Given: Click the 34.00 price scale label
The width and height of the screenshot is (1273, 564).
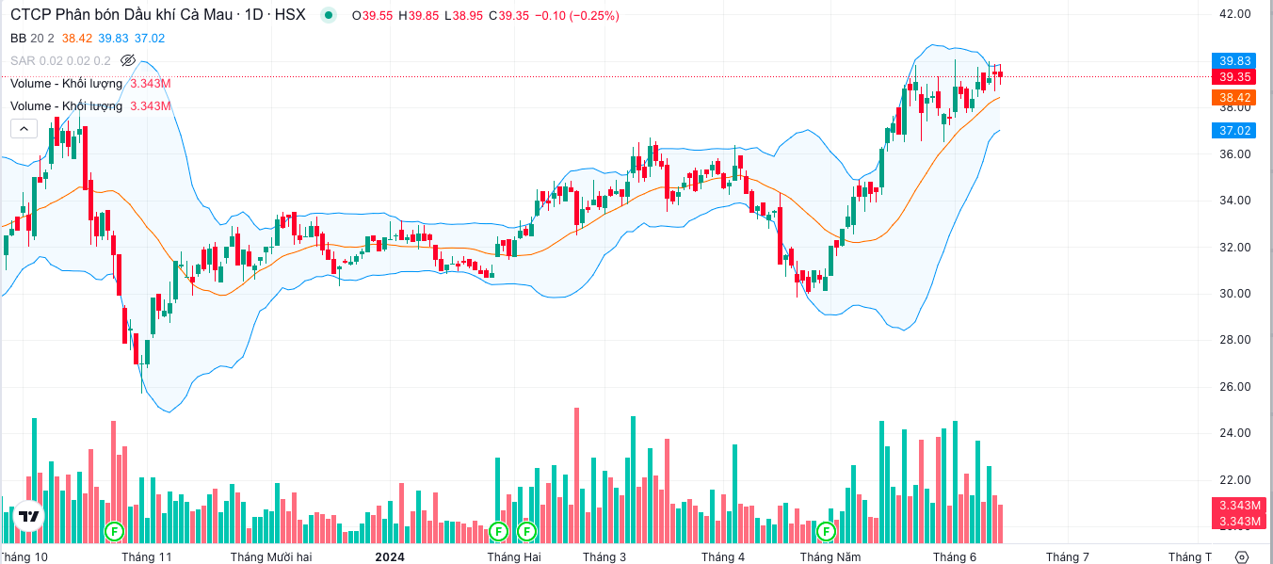Looking at the screenshot, I should (x=1235, y=200).
